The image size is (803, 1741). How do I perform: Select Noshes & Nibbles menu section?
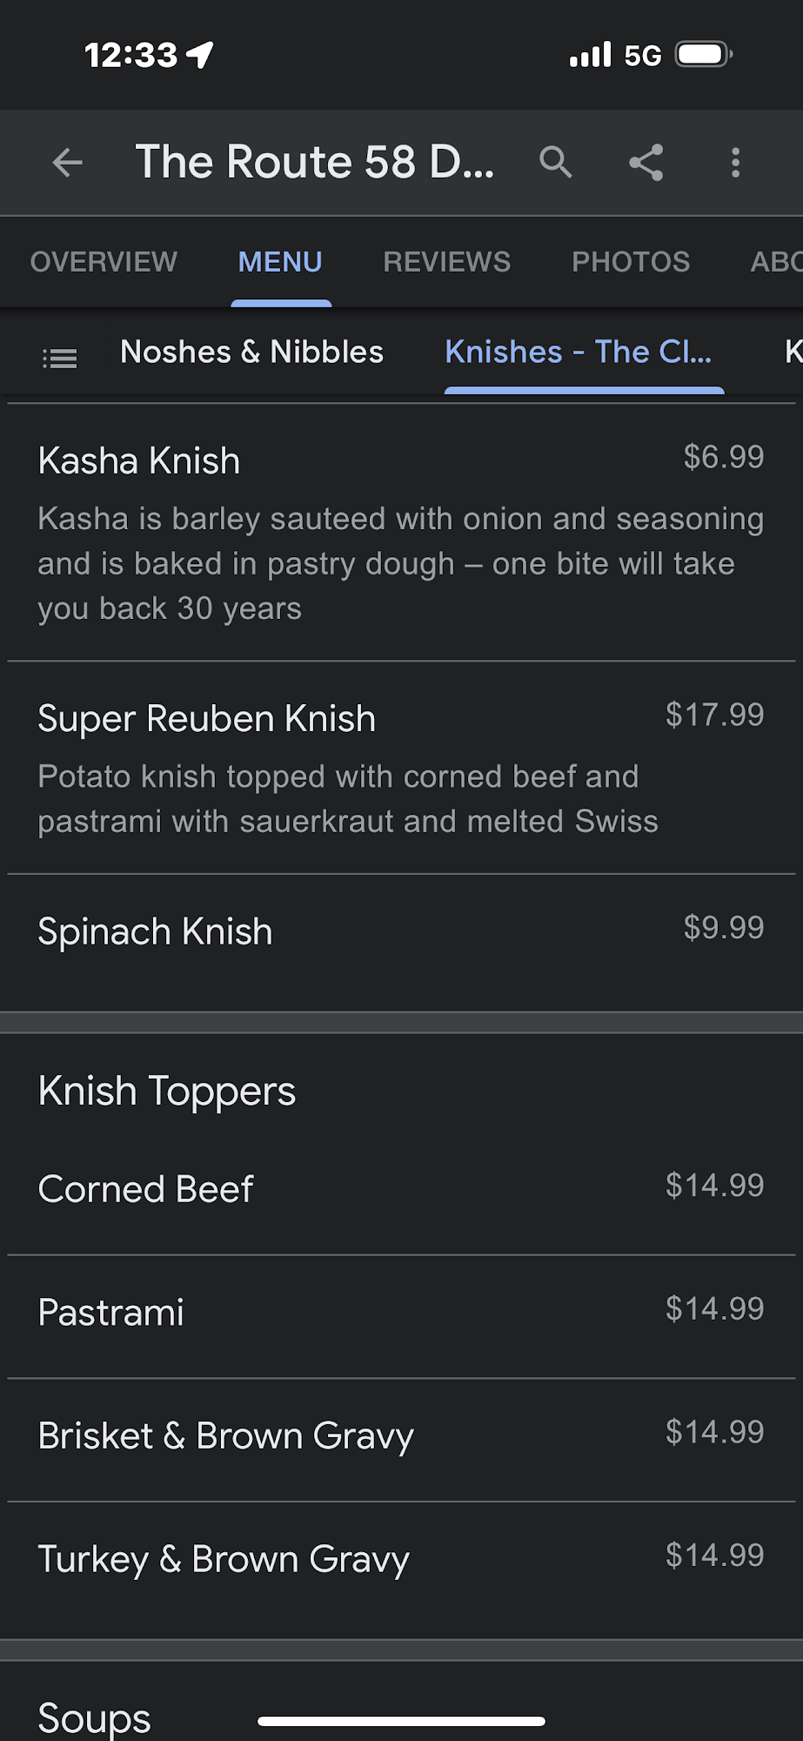pyautogui.click(x=251, y=353)
